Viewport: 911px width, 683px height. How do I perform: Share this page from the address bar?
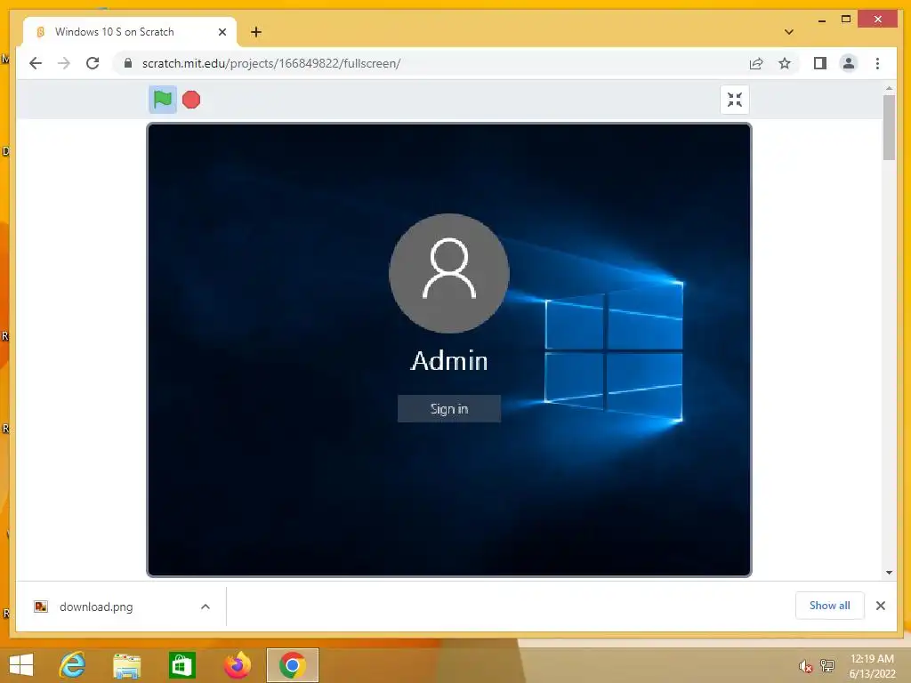click(756, 63)
